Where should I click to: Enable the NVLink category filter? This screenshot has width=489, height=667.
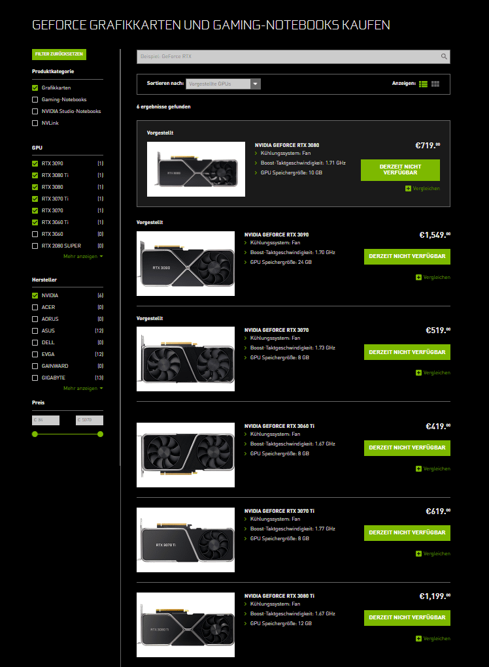[x=35, y=123]
